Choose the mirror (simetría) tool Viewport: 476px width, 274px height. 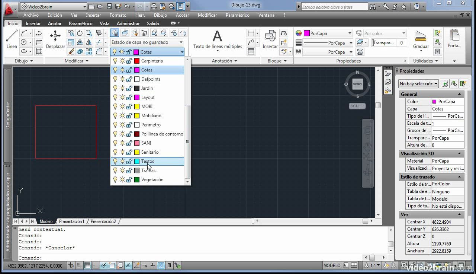coord(89,42)
